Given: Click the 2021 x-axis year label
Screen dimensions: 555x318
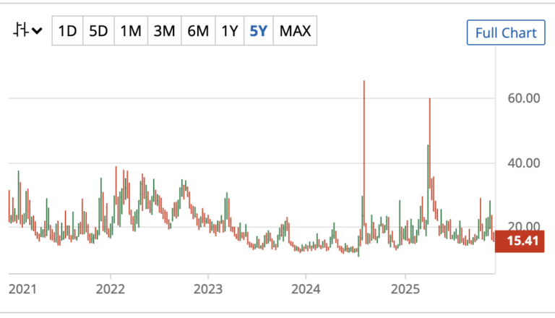Looking at the screenshot, I should point(22,288).
